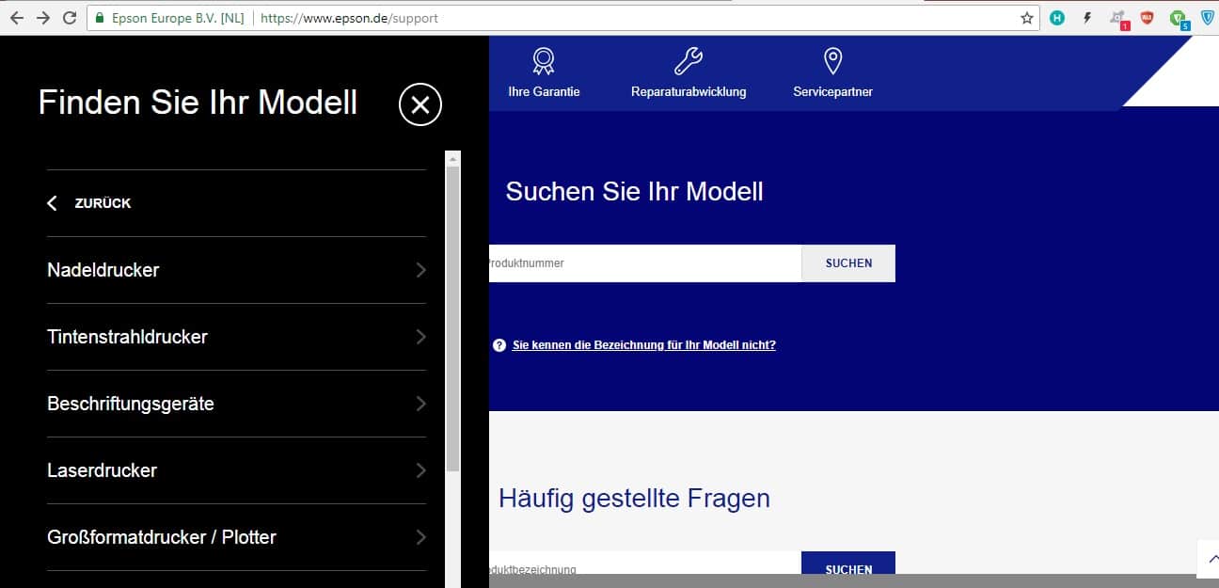Click the Servicepartner label

click(x=832, y=92)
